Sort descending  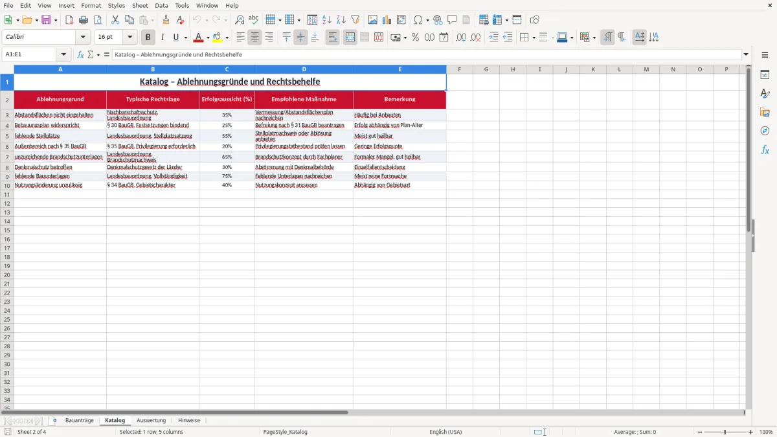[341, 20]
